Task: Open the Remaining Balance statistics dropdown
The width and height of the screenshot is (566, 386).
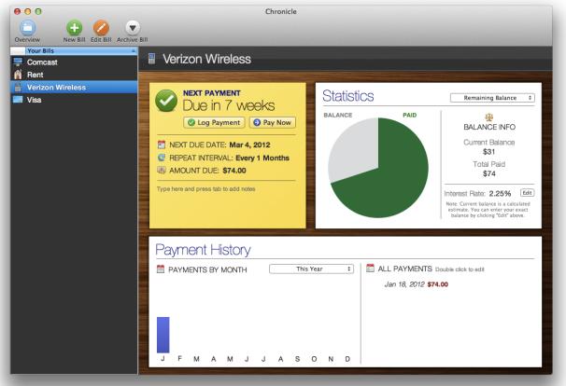Action: pos(492,98)
